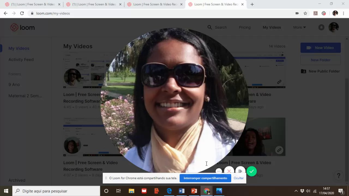Open the Loom Chrome extension
This screenshot has width=349, height=196.
[x=324, y=13]
